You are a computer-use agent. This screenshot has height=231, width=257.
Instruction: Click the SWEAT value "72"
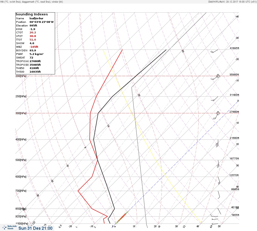31,58
